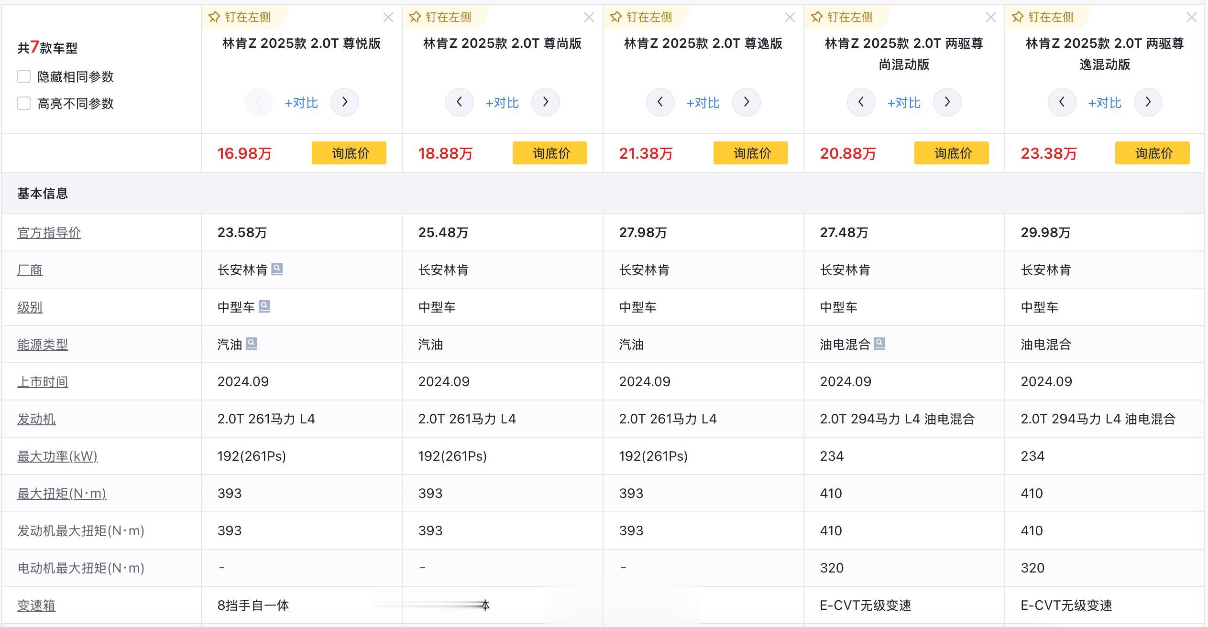Click magnifier icon next to 长安林肯
1208x627 pixels.
pyautogui.click(x=277, y=269)
